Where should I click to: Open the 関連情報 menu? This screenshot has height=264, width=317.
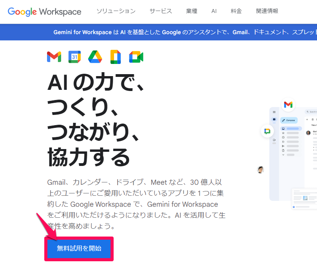(267, 11)
